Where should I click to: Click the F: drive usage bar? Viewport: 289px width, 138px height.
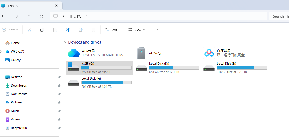pos(106,83)
